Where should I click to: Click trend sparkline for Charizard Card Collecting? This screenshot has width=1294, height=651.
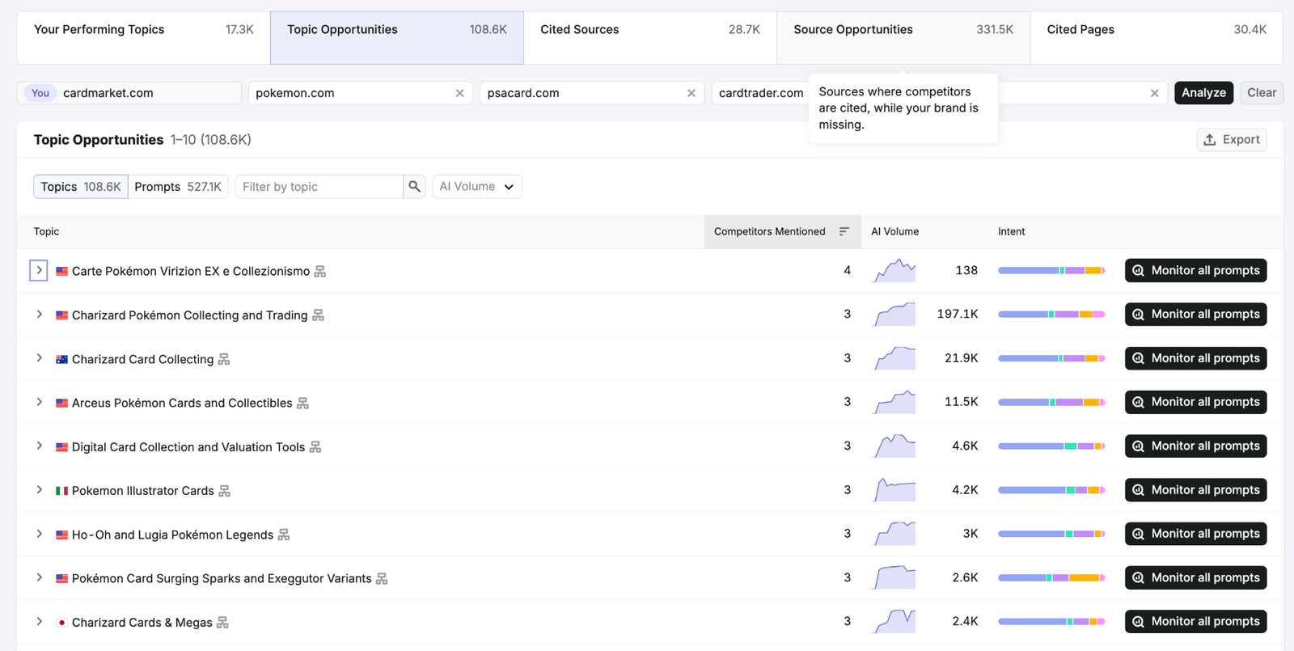[894, 358]
